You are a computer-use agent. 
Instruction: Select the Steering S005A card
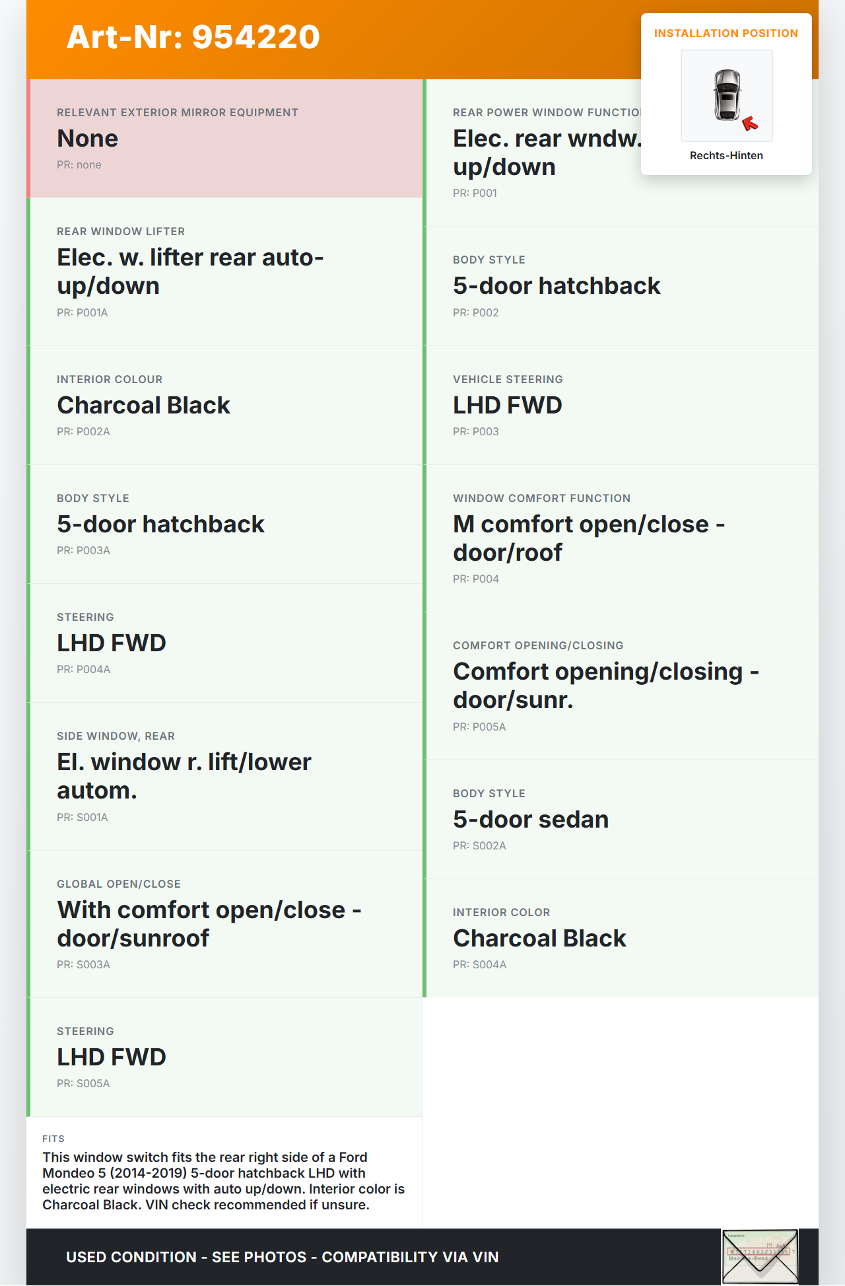pos(225,1057)
